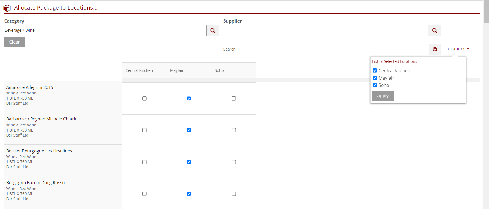This screenshot has width=489, height=209.
Task: Click the Supplier search magnifier icon
Action: [x=434, y=31]
